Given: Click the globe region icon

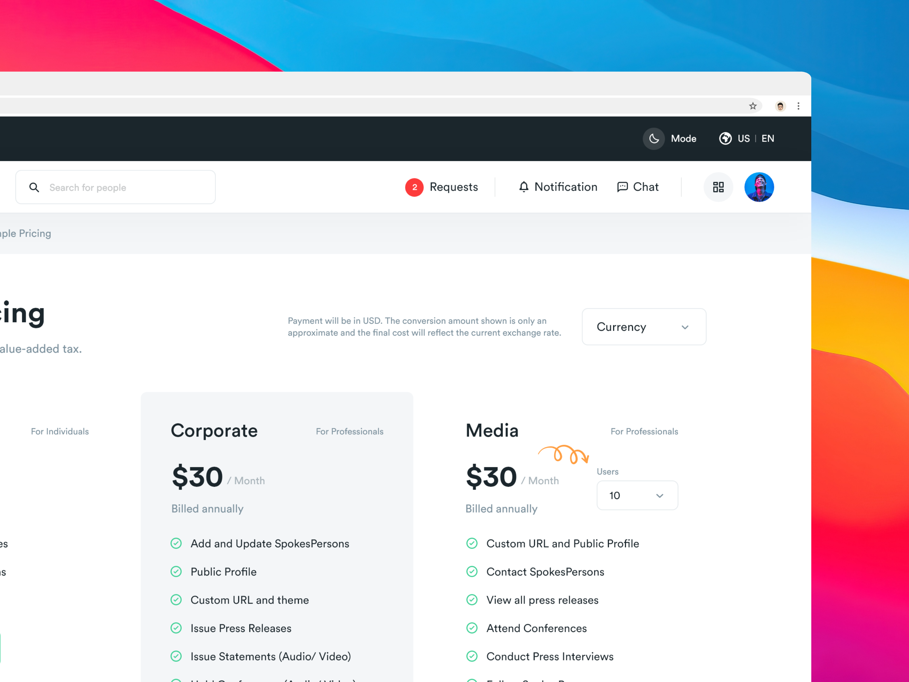Looking at the screenshot, I should pos(725,139).
